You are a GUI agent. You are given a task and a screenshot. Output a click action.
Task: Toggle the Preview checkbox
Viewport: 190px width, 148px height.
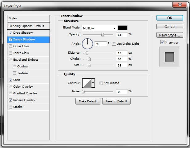162,42
